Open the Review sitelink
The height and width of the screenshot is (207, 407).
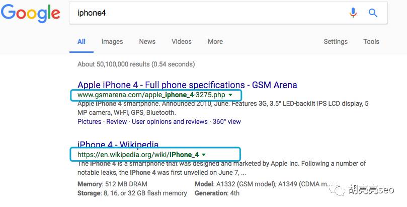point(117,121)
